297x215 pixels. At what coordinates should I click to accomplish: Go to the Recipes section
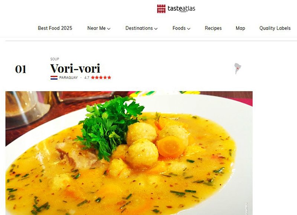click(x=213, y=28)
